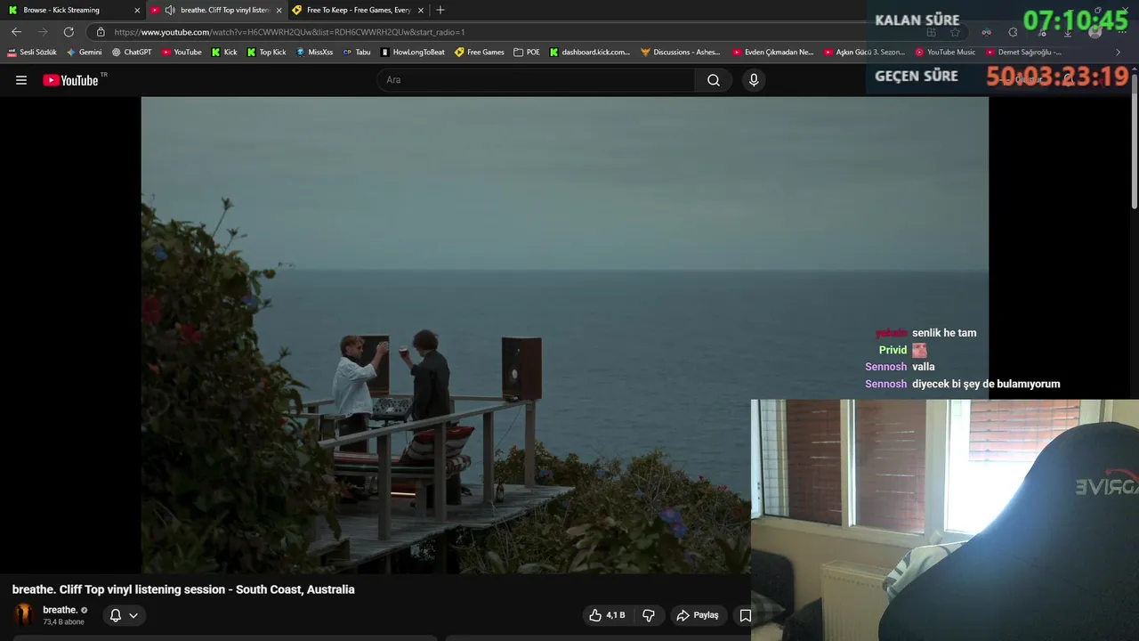This screenshot has width=1139, height=641.
Task: Open the YouTube hamburger guide menu
Action: click(21, 80)
